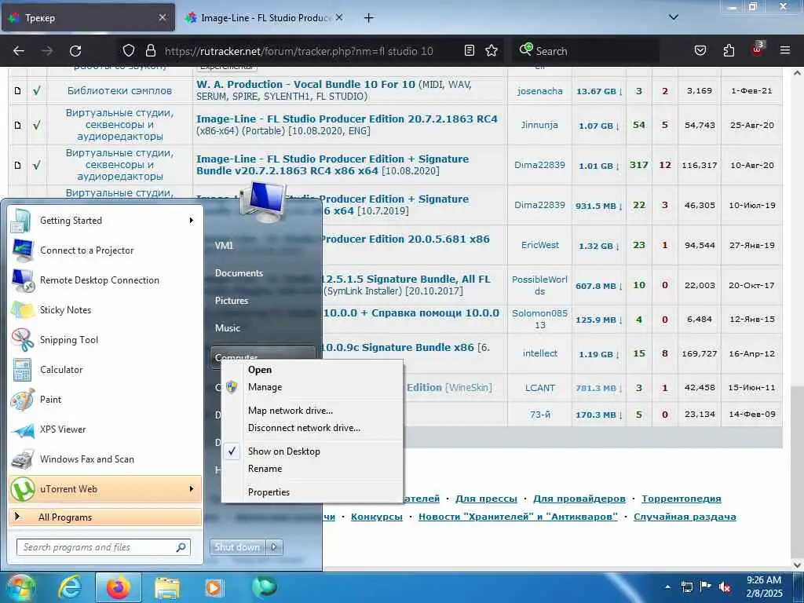804x603 pixels.
Task: Open the Firefox hamburger menu
Action: [785, 50]
